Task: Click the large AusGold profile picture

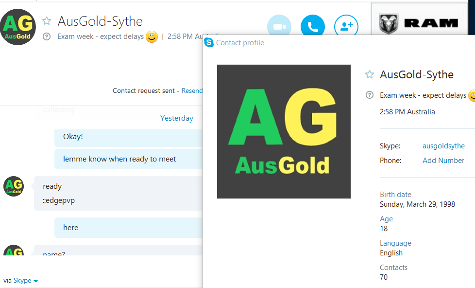Action: point(284,131)
